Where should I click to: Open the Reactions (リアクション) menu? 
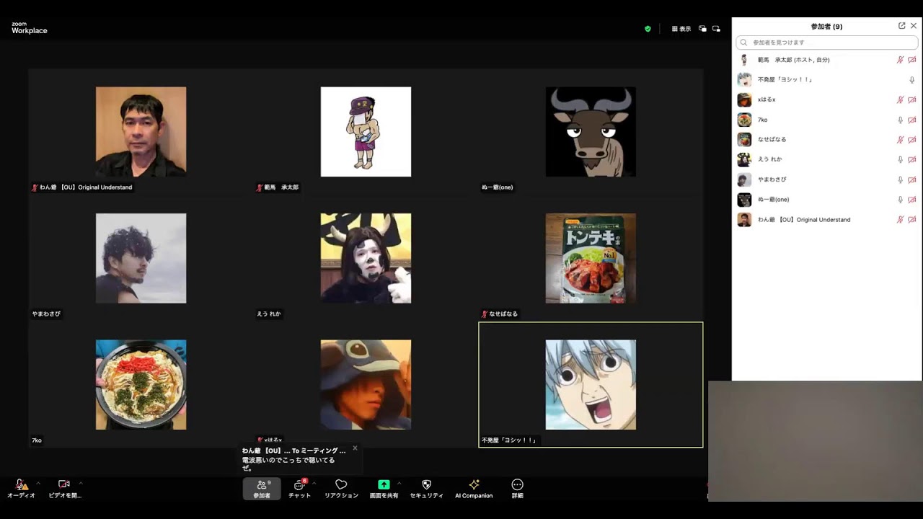[x=341, y=488]
